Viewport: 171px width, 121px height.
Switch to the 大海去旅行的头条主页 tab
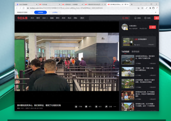tap(95, 4)
